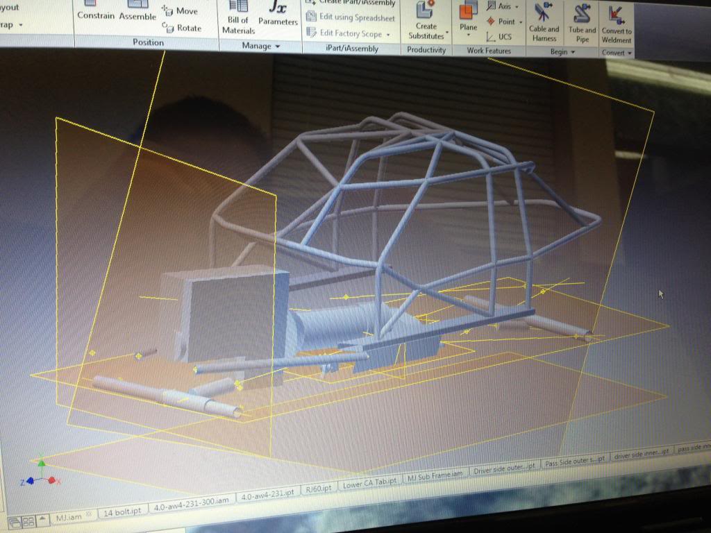Open Create Substitutes dropdown arrow
The height and width of the screenshot is (533, 711).
tap(447, 33)
